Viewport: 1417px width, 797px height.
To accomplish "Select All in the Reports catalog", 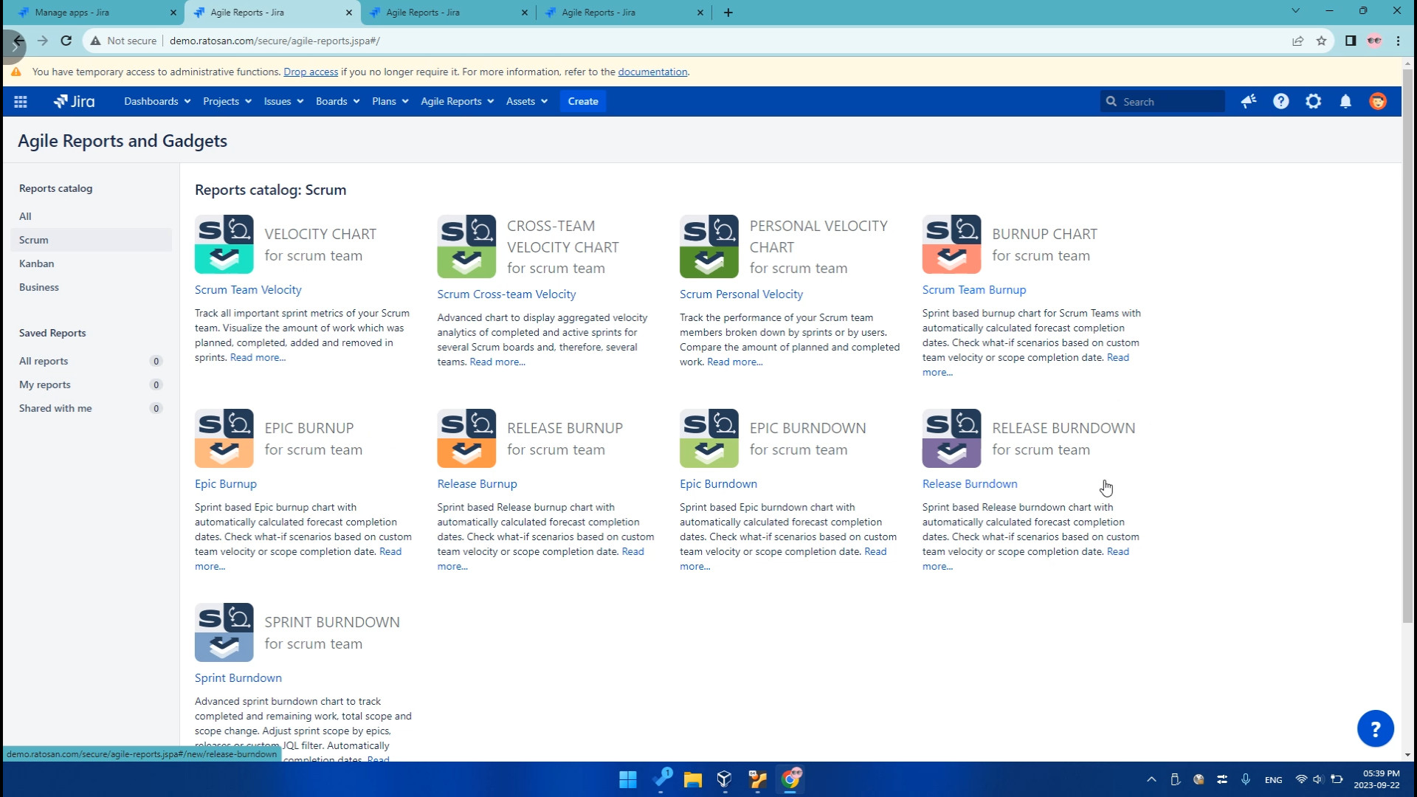I will pyautogui.click(x=91, y=216).
